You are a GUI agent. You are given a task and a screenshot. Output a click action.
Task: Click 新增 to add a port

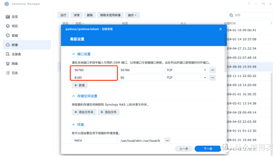(80, 85)
